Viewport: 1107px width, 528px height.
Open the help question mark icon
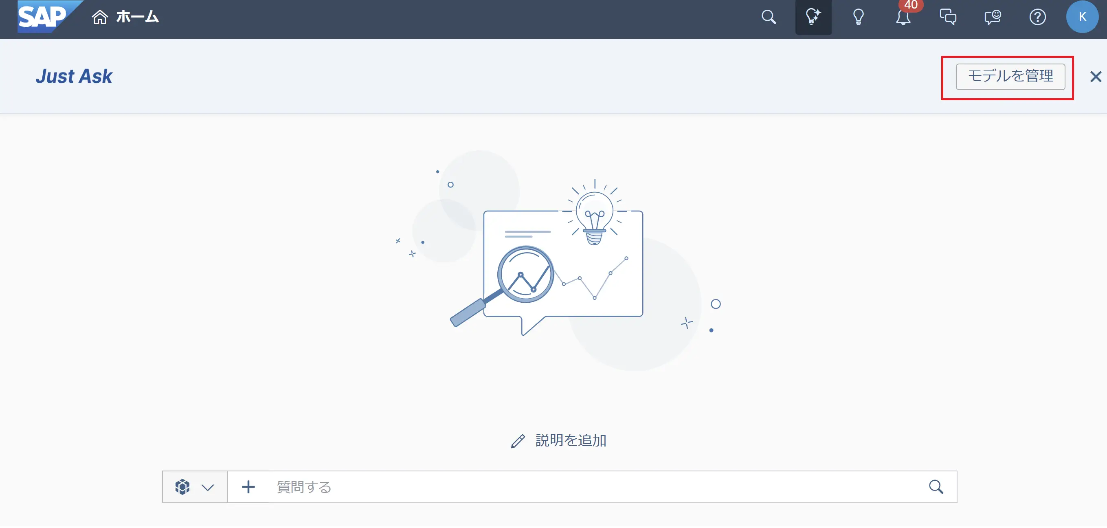[1037, 17]
